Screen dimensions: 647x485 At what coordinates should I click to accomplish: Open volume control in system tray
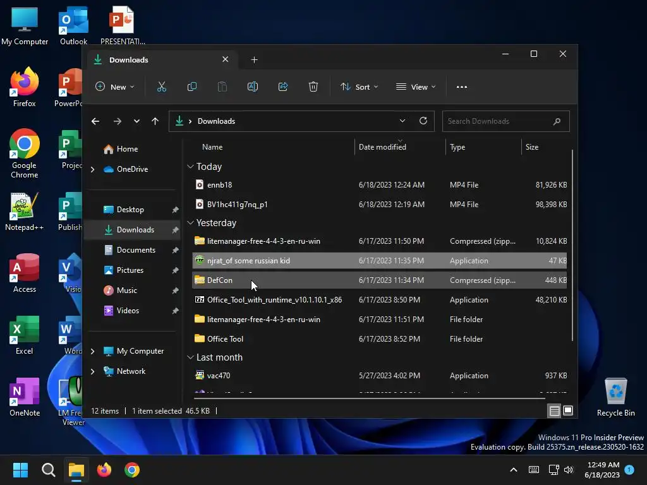coord(569,470)
